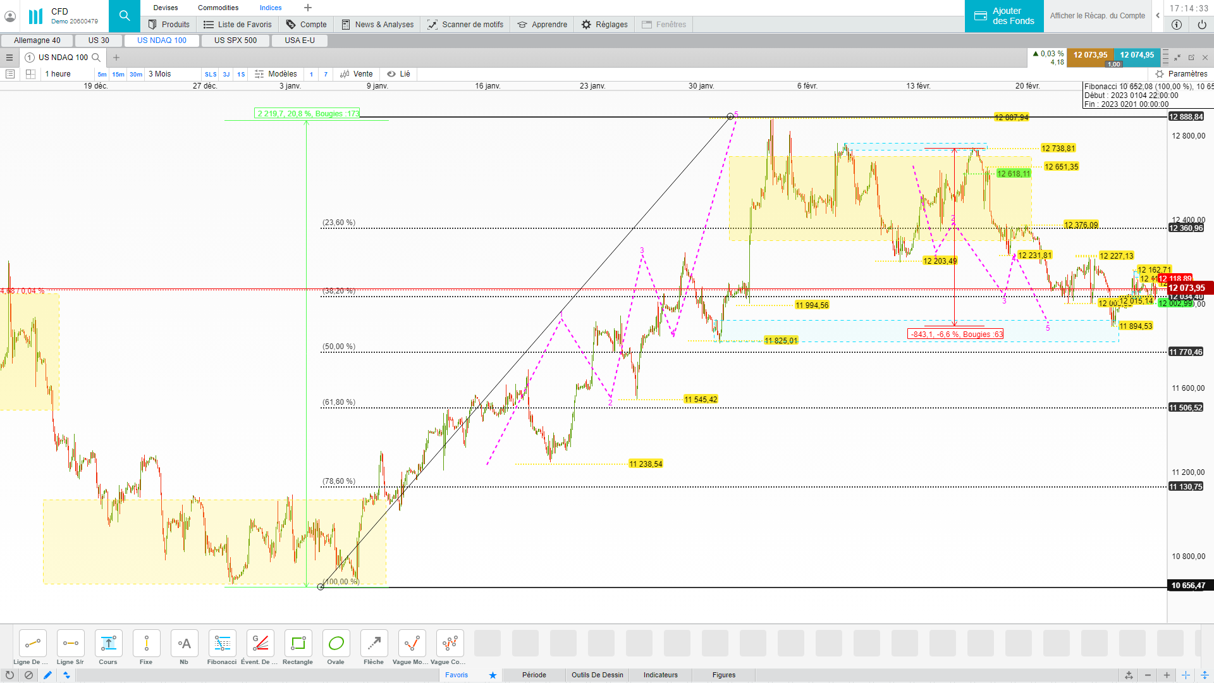Viewport: 1214px width, 683px height.
Task: Switch to the US SPX 500 tab
Action: [235, 40]
